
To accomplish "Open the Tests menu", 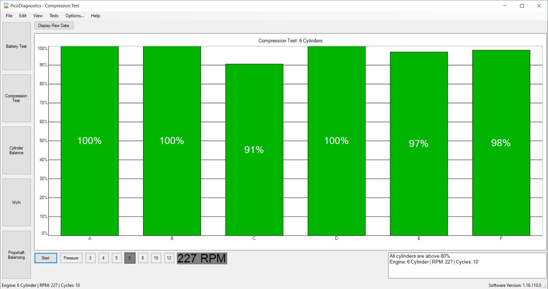I will (x=54, y=16).
